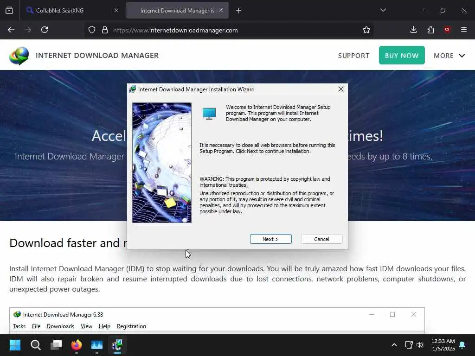Click the IDM installer taskbar icon

117,345
